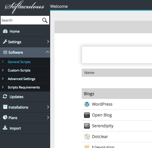This screenshot has height=148, width=152.
Task: Expand the Plans menu chevron
Action: (x=48, y=117)
